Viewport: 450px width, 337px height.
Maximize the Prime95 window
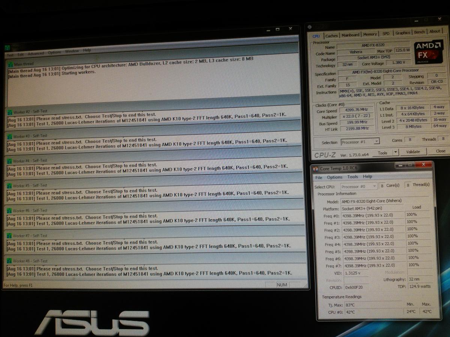coord(278,29)
